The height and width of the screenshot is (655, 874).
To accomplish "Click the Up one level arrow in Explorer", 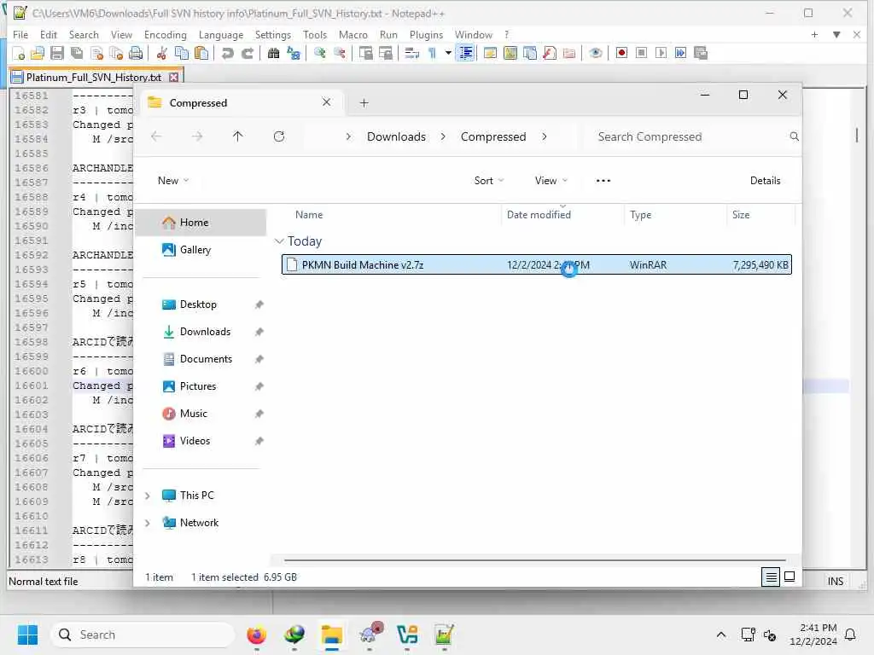I will point(237,137).
